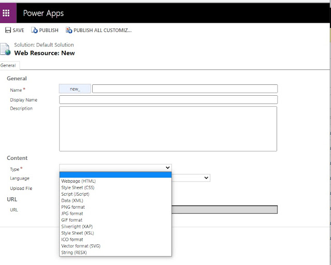
Task: Select PNG format type
Action: [116, 207]
